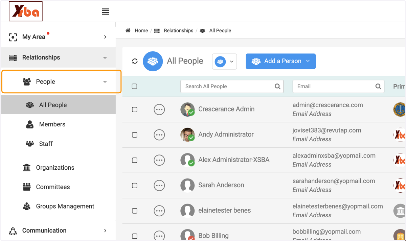Click building icon in elainetester benes row
This screenshot has width=406, height=241.
[x=400, y=211]
